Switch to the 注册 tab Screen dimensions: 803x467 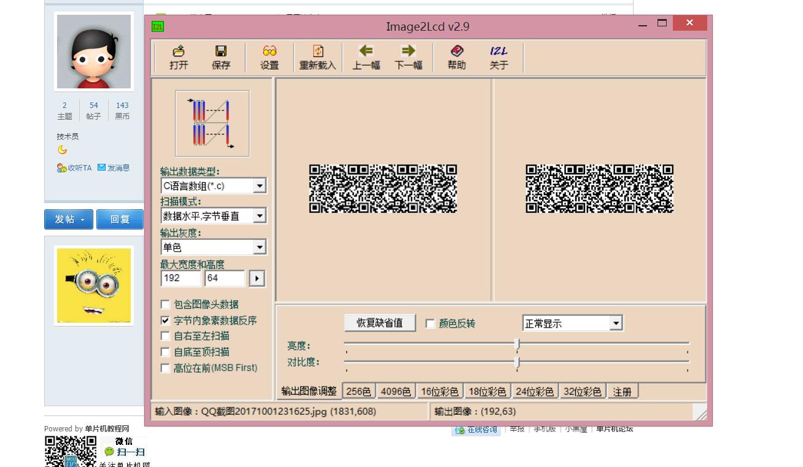(623, 392)
